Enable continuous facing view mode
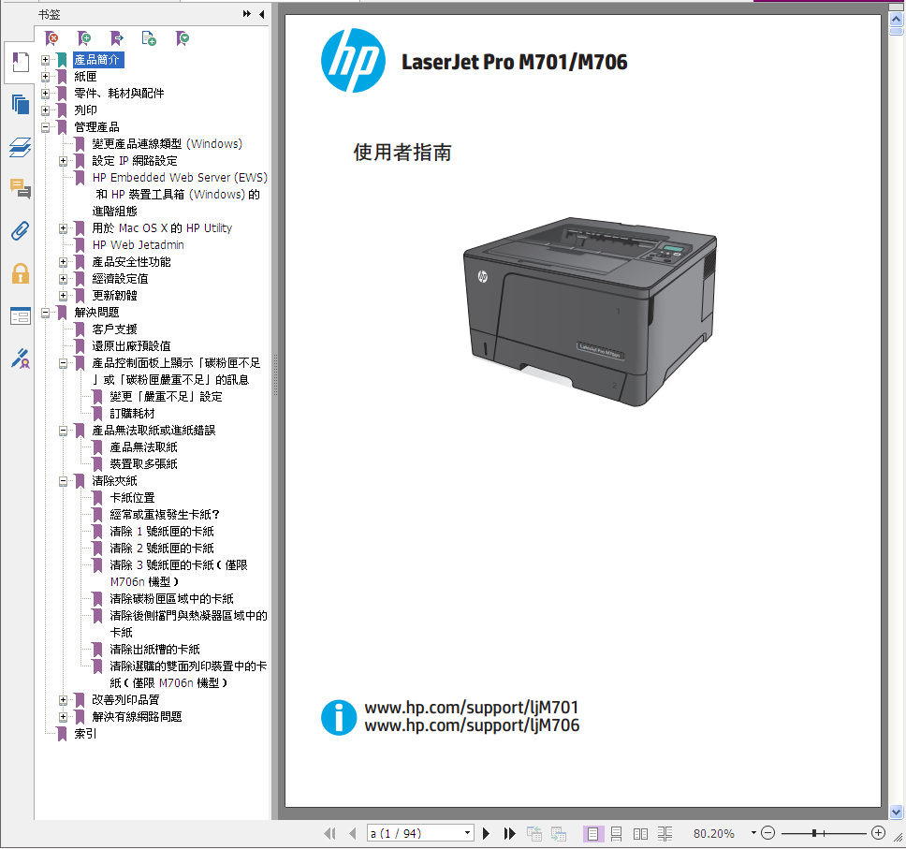The height and width of the screenshot is (849, 906). [665, 833]
